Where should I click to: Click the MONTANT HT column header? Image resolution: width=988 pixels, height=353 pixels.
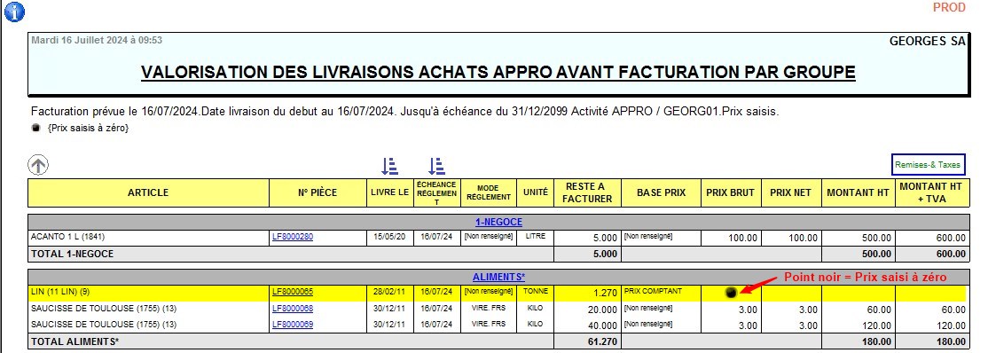click(859, 192)
